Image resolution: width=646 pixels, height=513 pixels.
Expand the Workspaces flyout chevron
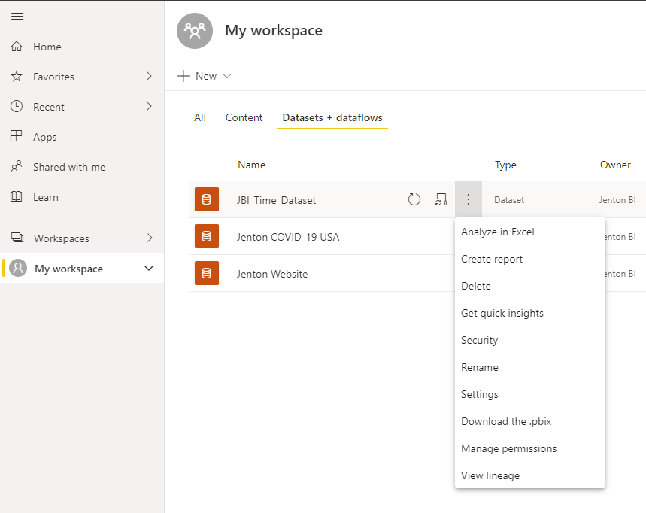point(150,238)
